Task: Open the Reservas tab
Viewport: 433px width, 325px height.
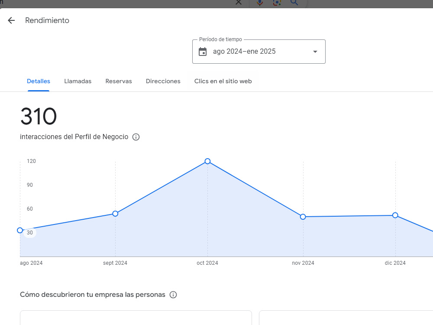Action: tap(119, 81)
